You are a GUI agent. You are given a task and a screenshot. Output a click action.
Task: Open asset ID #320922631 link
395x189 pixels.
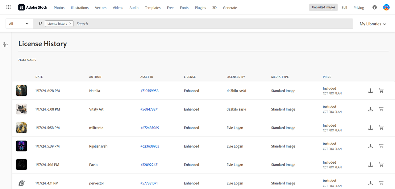pyautogui.click(x=149, y=165)
